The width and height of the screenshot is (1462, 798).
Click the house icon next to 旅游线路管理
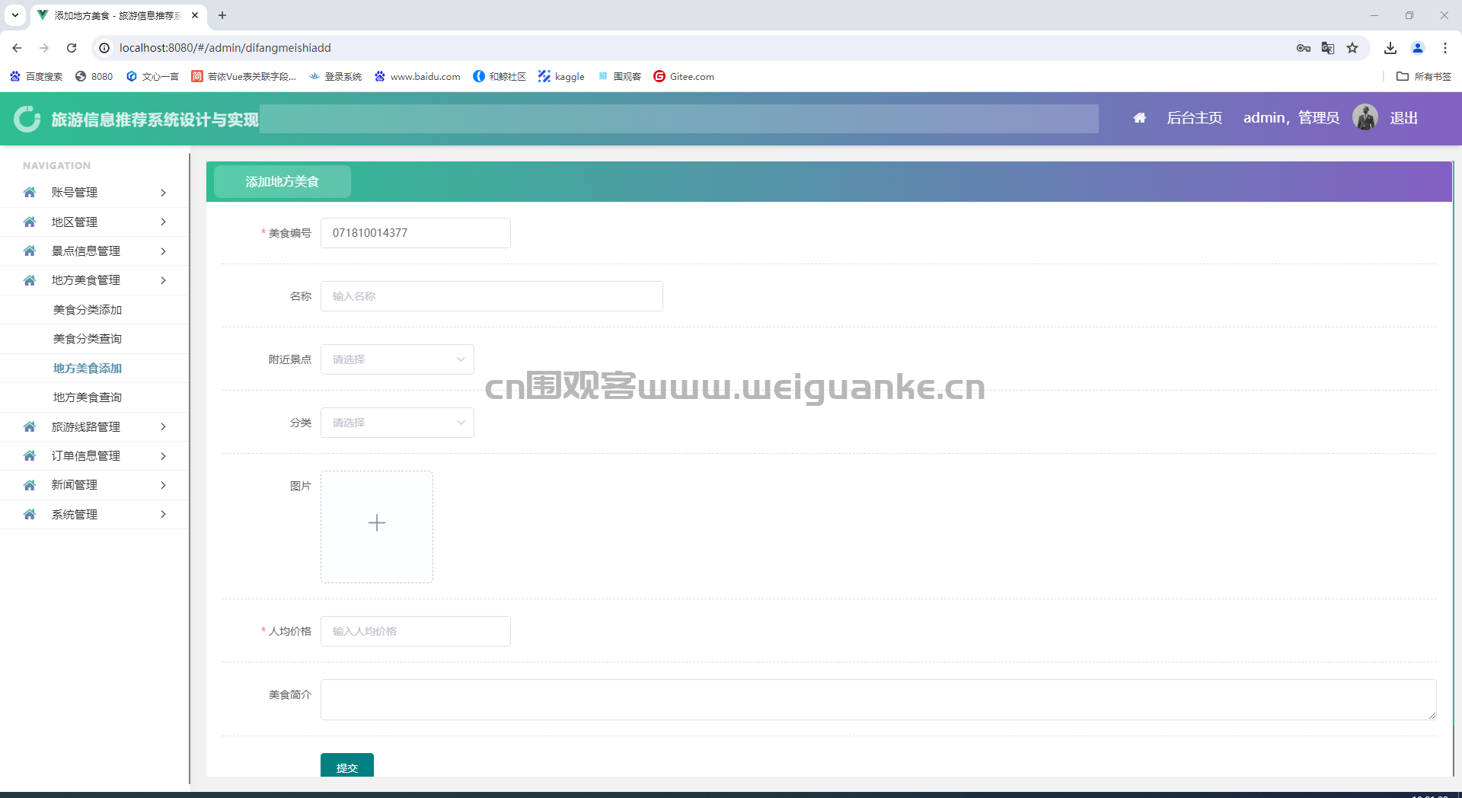coord(30,427)
